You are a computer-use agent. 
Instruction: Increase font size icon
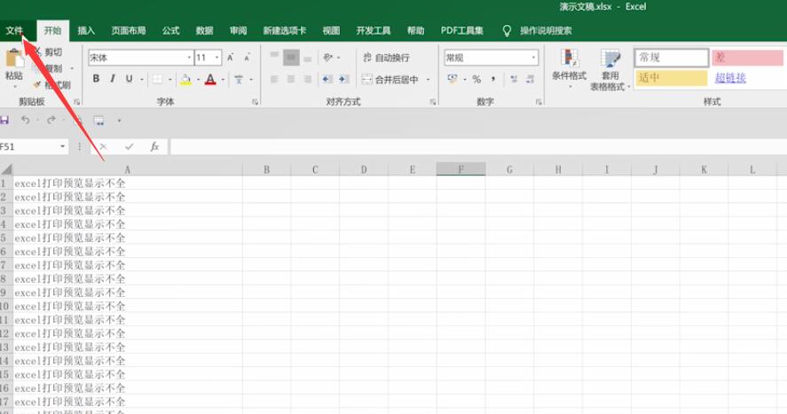tap(231, 58)
